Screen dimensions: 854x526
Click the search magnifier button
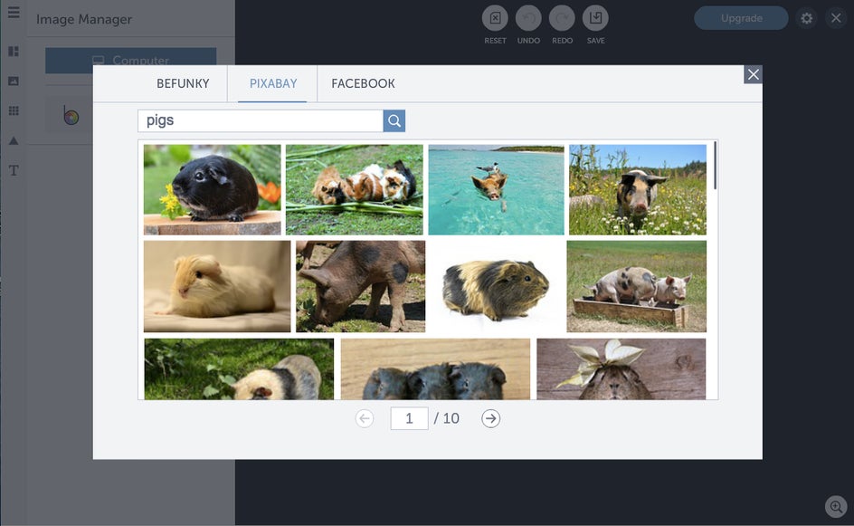pos(394,121)
